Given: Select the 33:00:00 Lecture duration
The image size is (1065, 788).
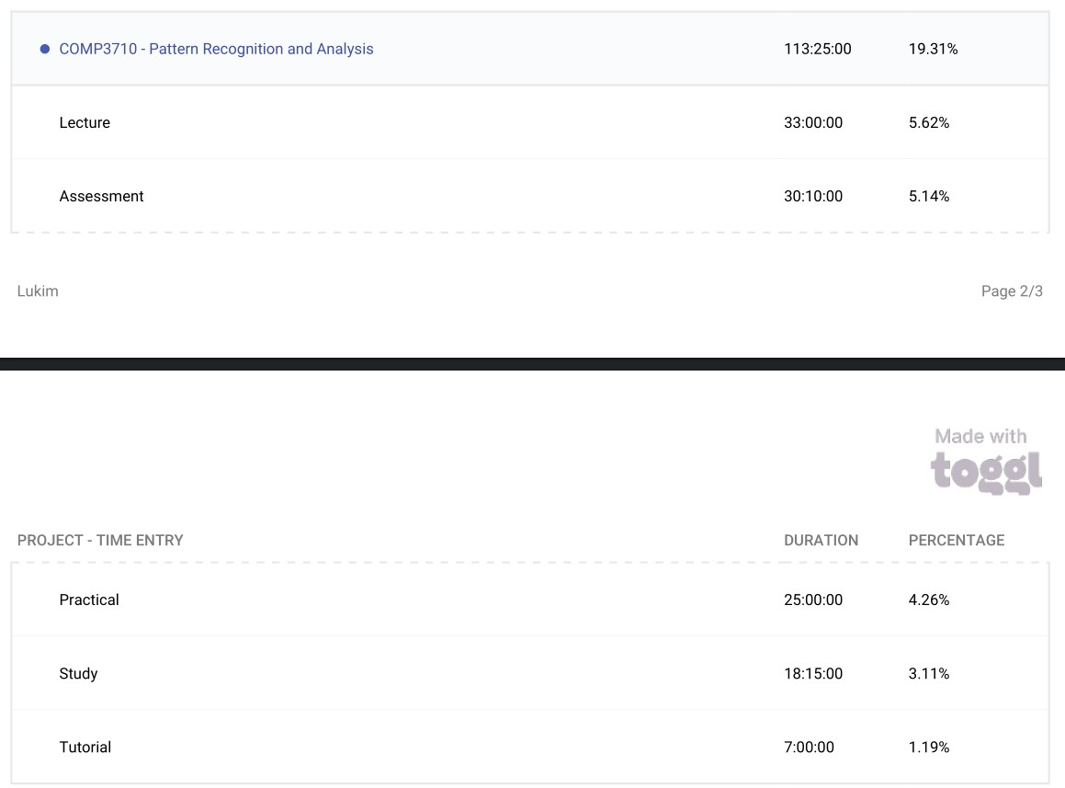Looking at the screenshot, I should [813, 123].
